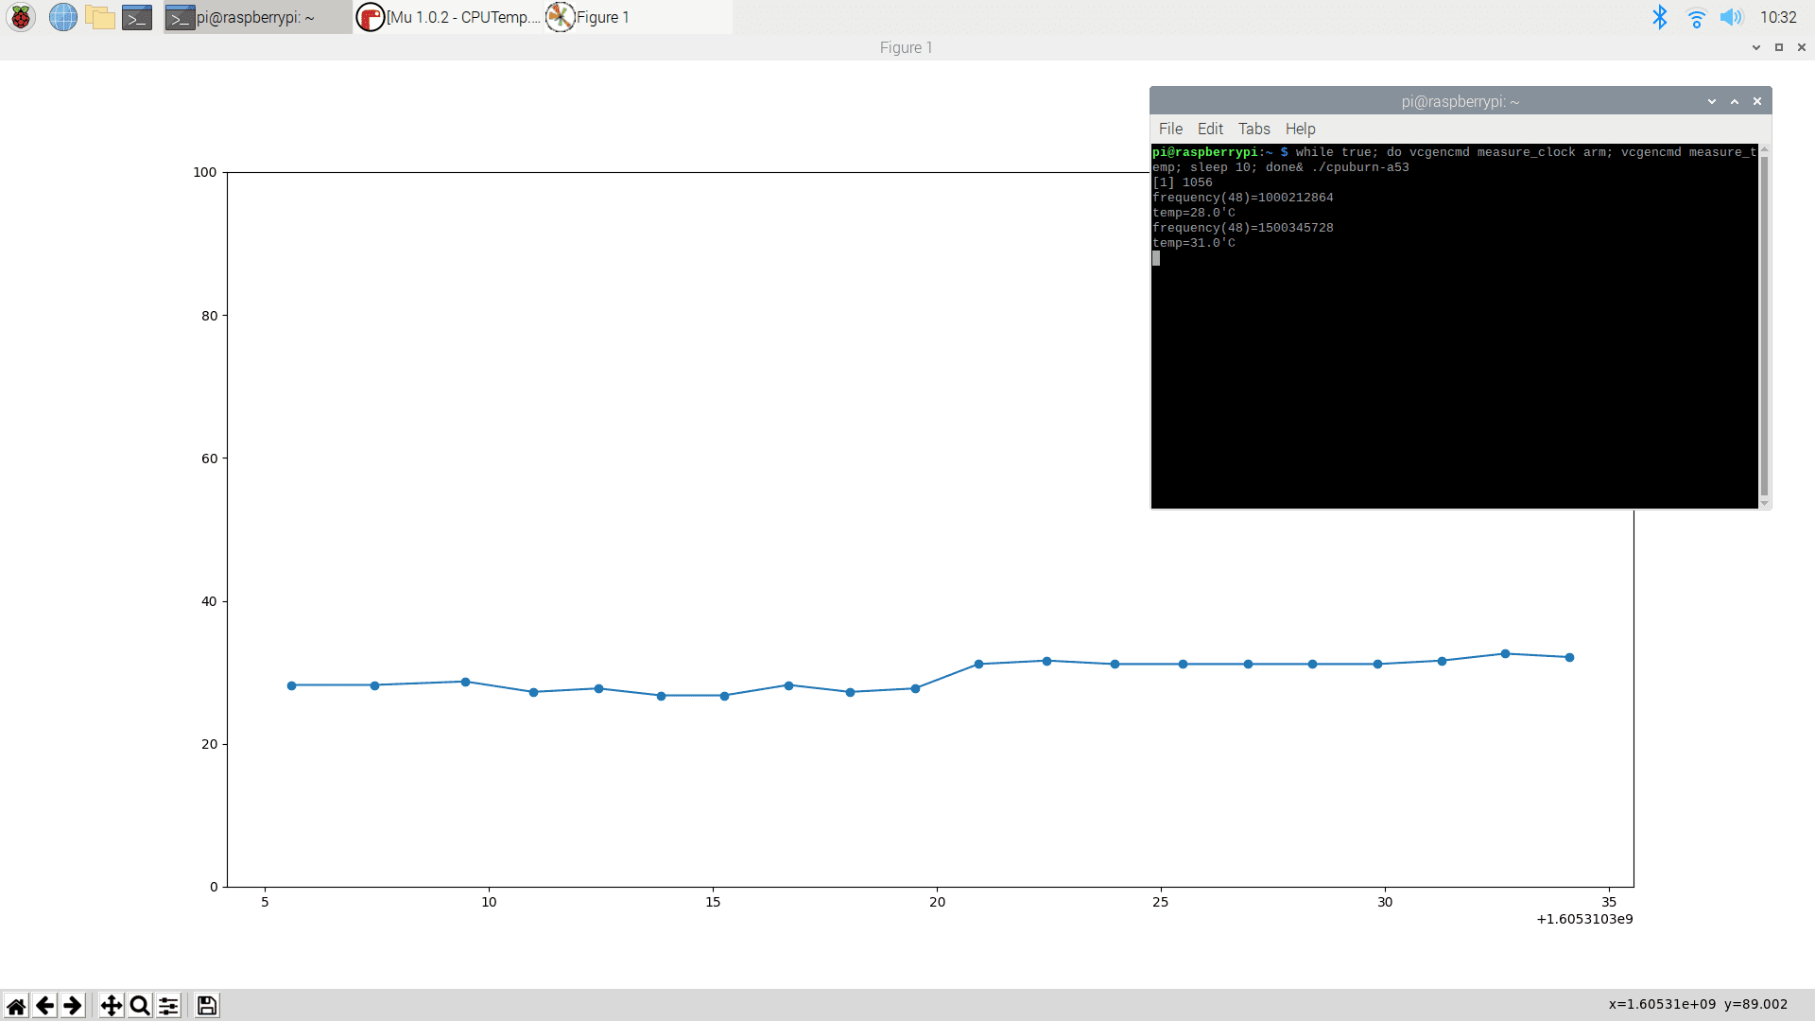Open the terminal File menu

(1170, 129)
